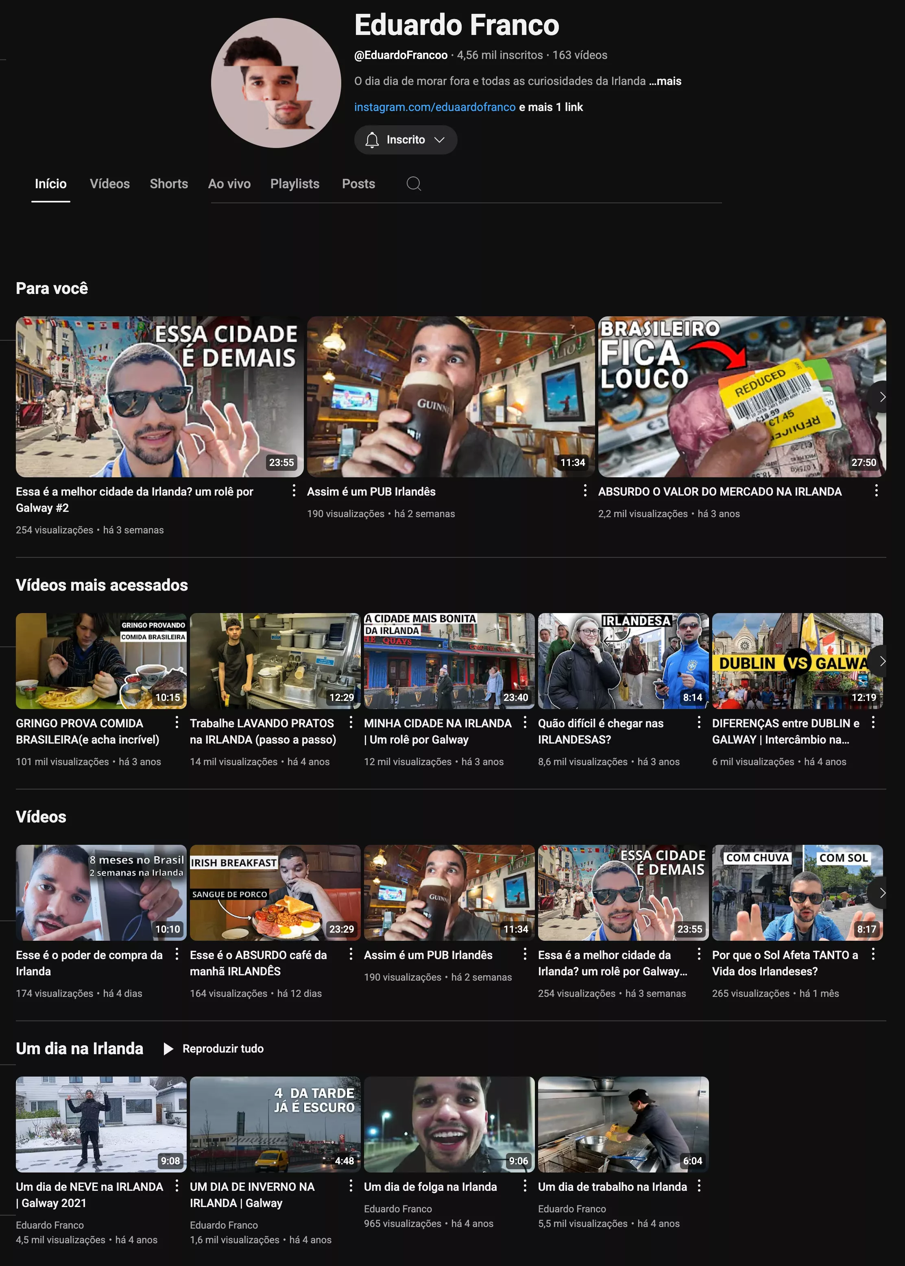Open the Playlists tab
Image resolution: width=905 pixels, height=1266 pixels.
[x=294, y=184]
